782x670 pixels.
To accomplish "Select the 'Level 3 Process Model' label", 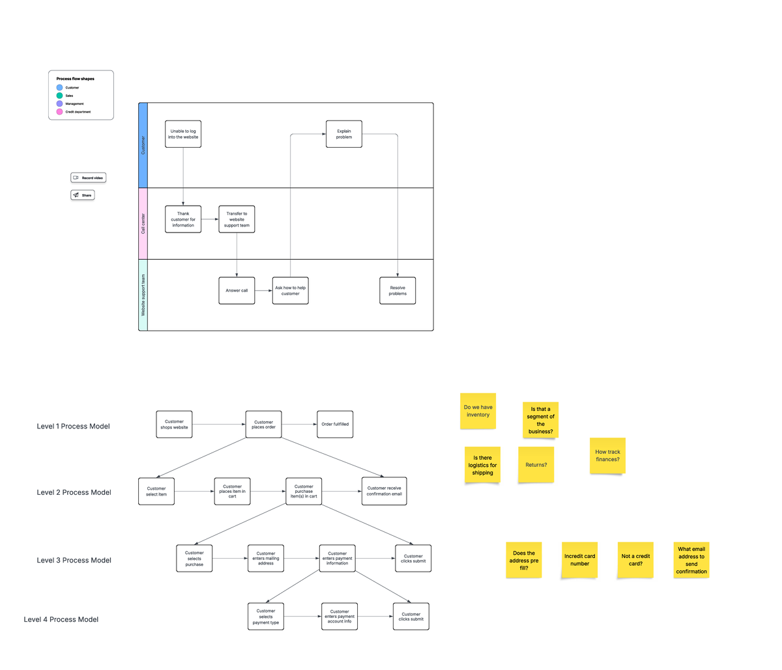I will click(74, 560).
